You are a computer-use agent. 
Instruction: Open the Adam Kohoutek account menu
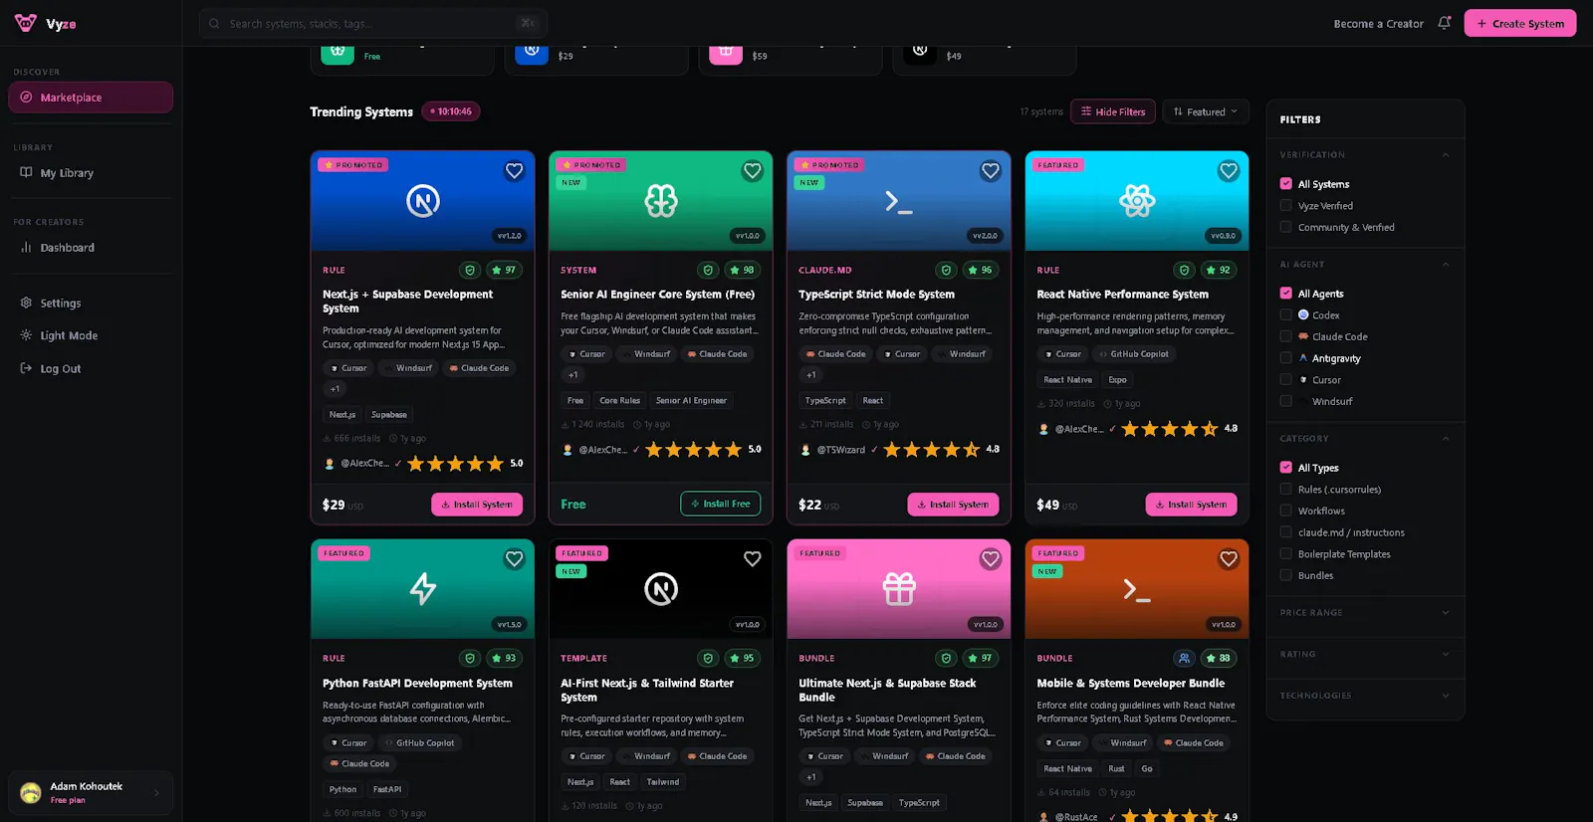click(x=91, y=793)
